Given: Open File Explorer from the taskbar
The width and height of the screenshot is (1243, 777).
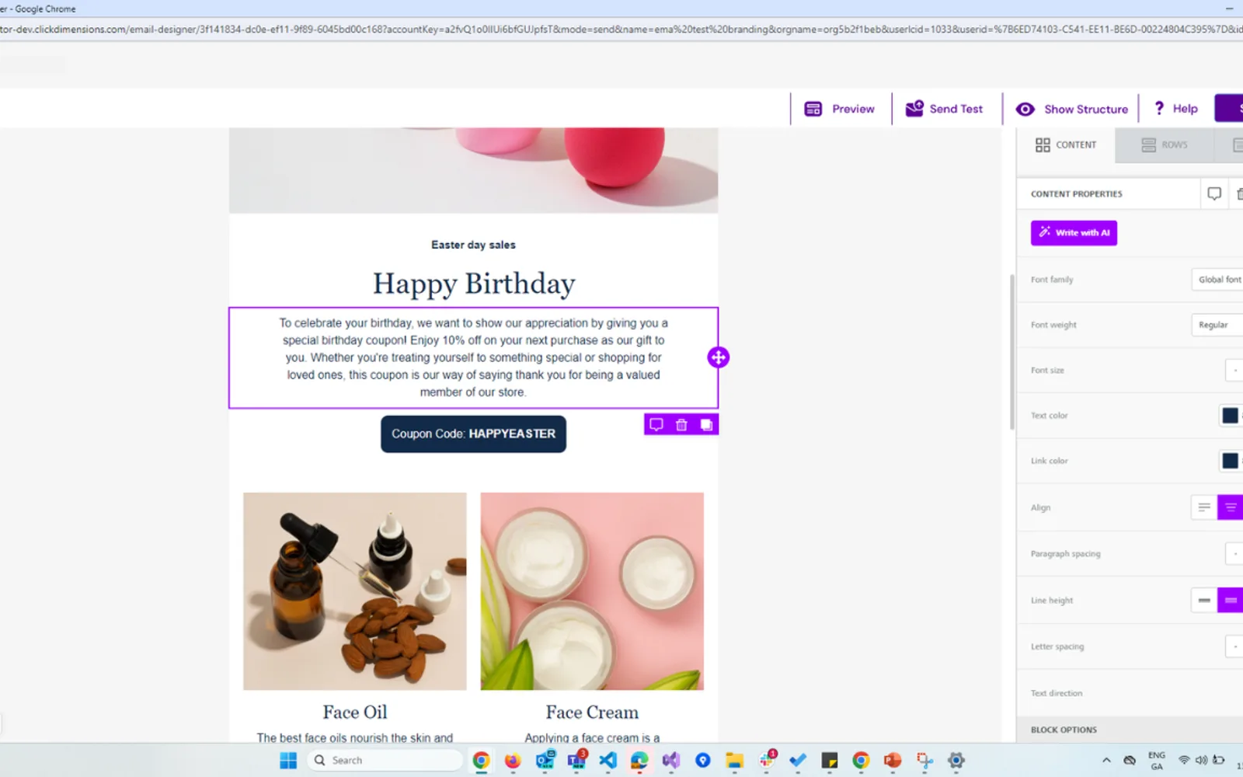Looking at the screenshot, I should pos(735,761).
